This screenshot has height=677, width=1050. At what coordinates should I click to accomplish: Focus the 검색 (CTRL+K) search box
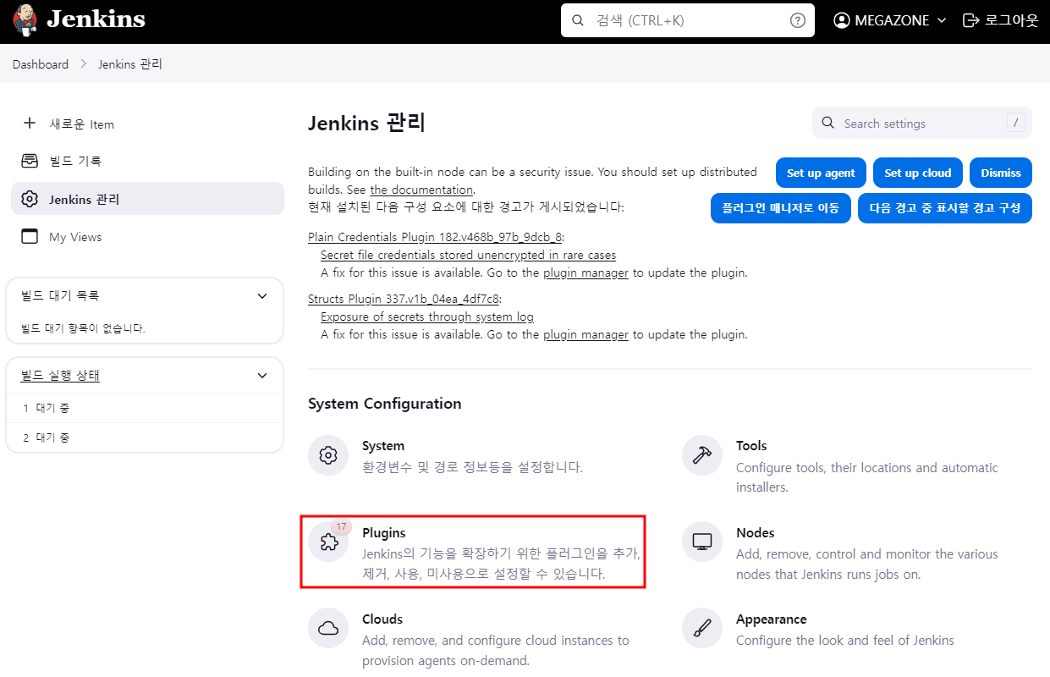[688, 20]
